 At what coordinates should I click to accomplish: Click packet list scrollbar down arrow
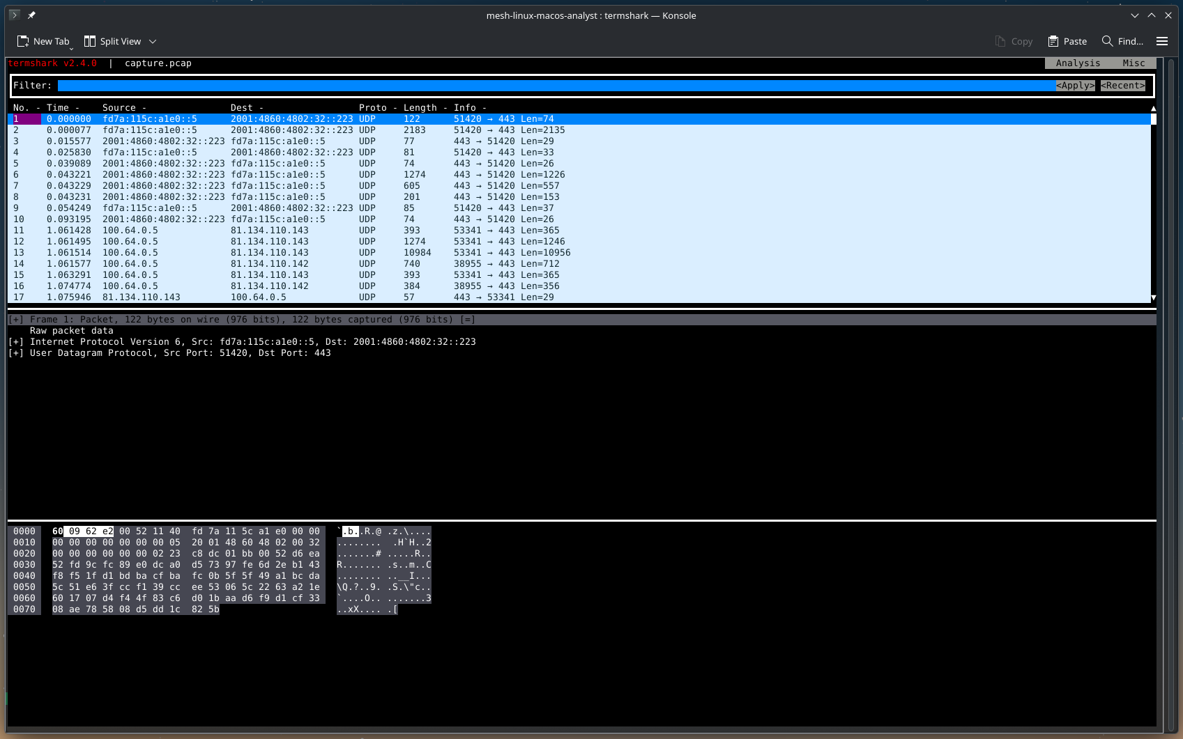[1153, 297]
